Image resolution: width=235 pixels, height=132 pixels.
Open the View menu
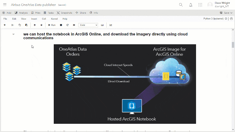pyautogui.click(x=24, y=19)
